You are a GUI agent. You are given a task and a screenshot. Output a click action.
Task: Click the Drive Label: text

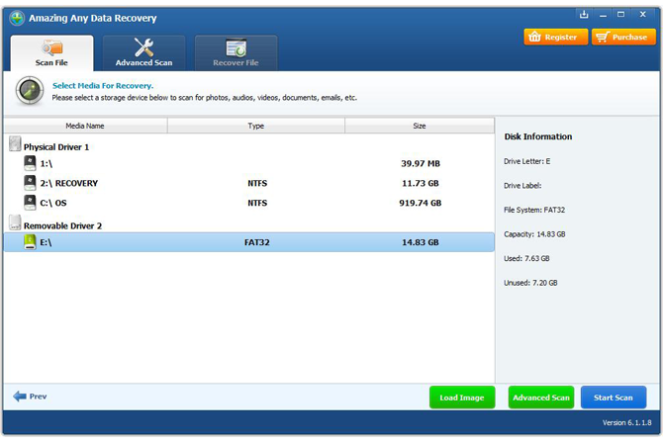pyautogui.click(x=522, y=186)
